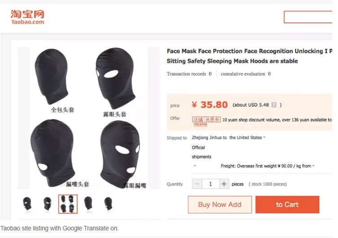
Task: Select the fourth product thumbnail
Action: click(x=88, y=204)
